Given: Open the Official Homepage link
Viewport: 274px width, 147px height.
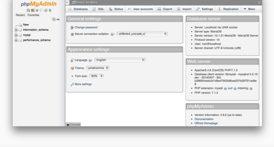Looking at the screenshot, I should tap(206, 123).
